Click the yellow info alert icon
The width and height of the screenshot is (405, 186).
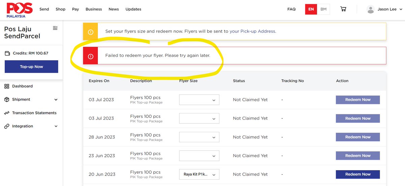pos(90,32)
